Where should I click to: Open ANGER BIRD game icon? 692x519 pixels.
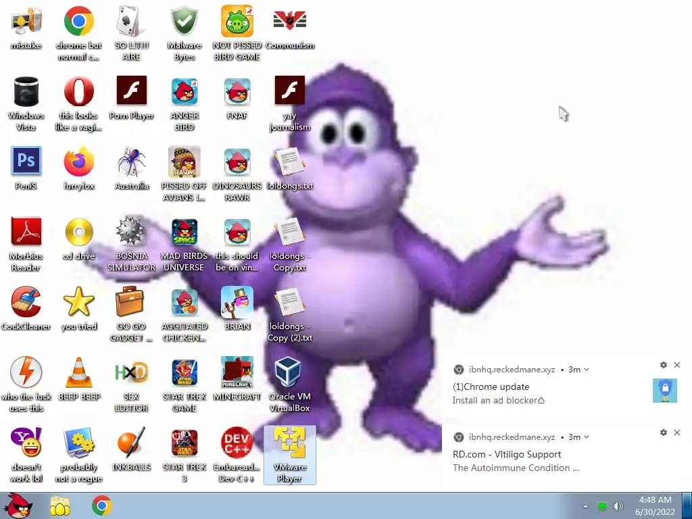184,103
